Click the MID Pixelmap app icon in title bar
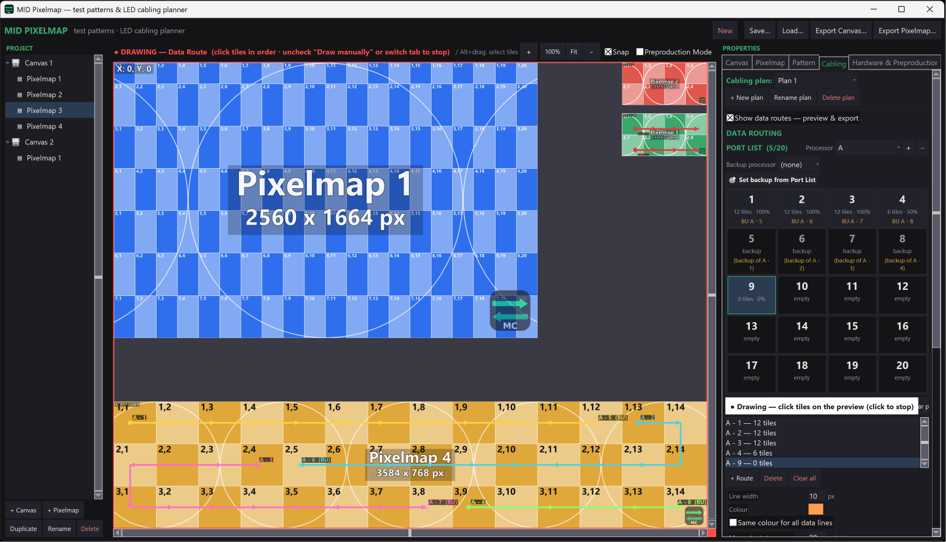946x542 pixels. (9, 9)
